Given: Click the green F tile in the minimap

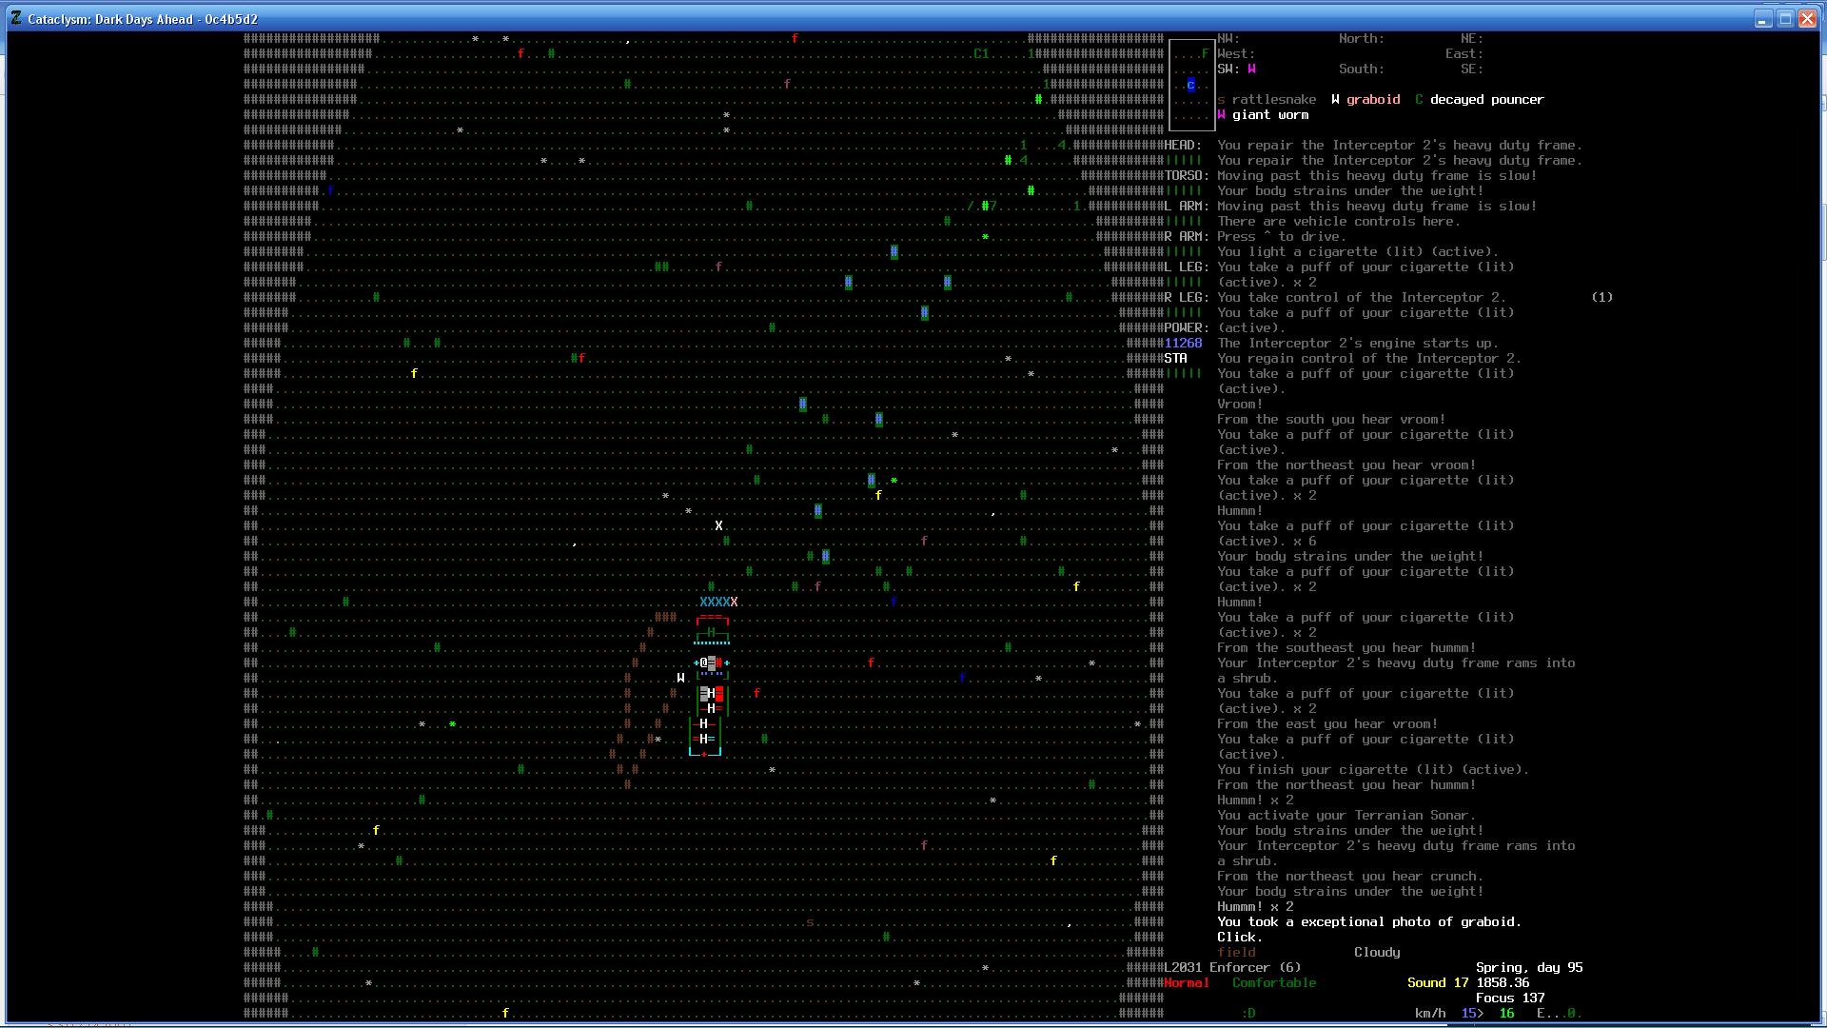Looking at the screenshot, I should (1206, 54).
